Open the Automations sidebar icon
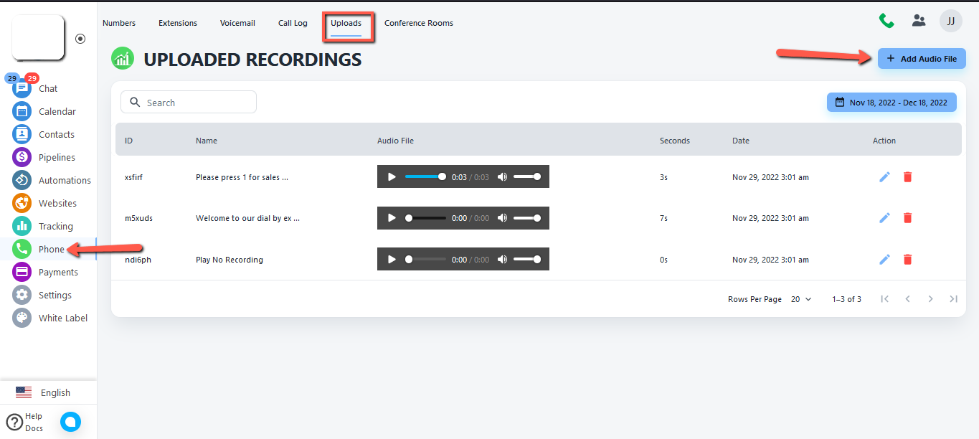 (x=22, y=180)
